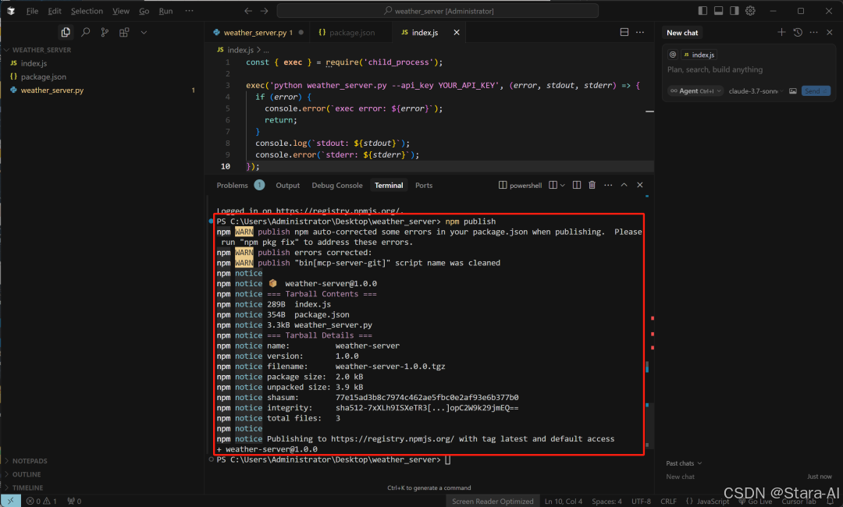Show more menu bar items ellipsis
This screenshot has width=843, height=507.
click(x=189, y=11)
